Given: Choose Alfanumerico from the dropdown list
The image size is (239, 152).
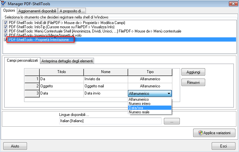Looking at the screenshot, I should pyautogui.click(x=150, y=99).
